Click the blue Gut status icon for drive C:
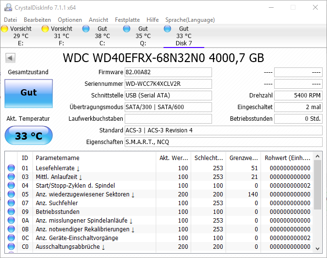Image resolution: width=327 pixels, height=258 pixels. coord(86,29)
